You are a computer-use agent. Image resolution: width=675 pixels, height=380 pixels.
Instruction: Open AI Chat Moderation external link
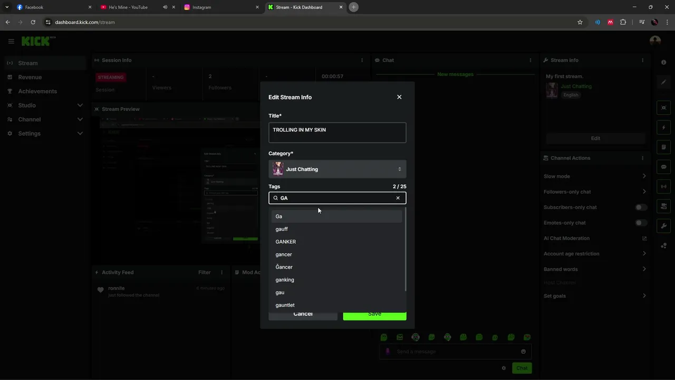coord(644,238)
